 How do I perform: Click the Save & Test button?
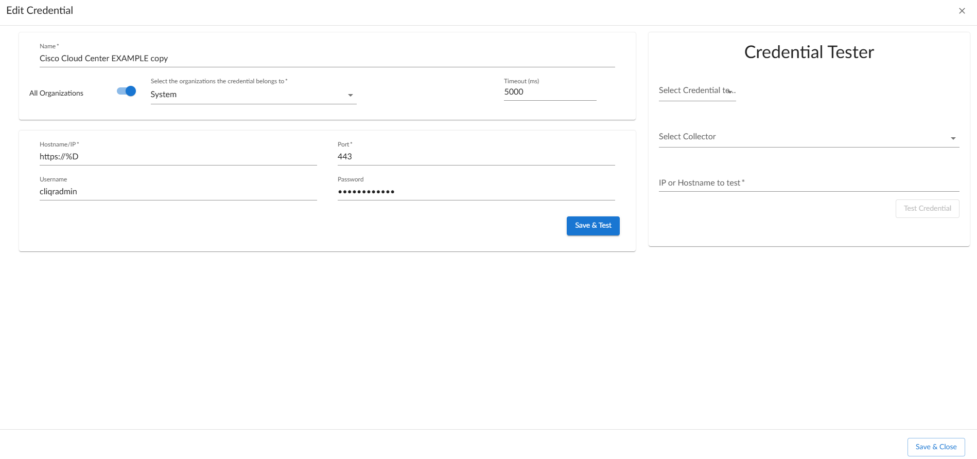point(593,226)
